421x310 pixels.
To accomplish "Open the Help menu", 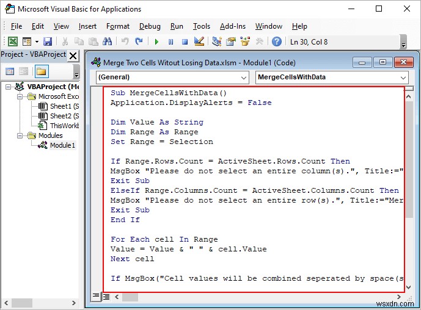I will point(299,26).
